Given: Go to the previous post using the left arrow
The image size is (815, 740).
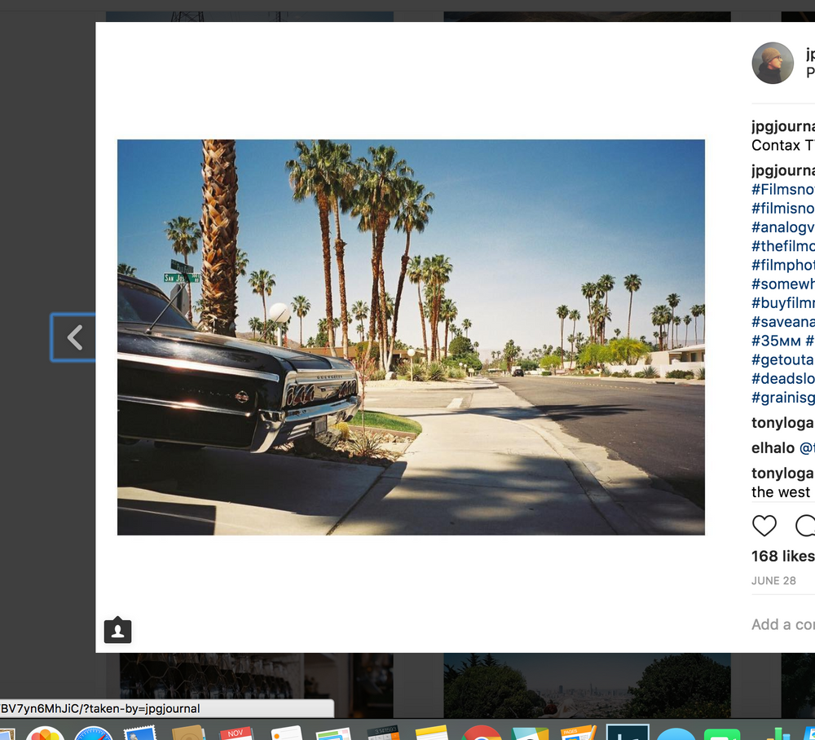Looking at the screenshot, I should (73, 337).
